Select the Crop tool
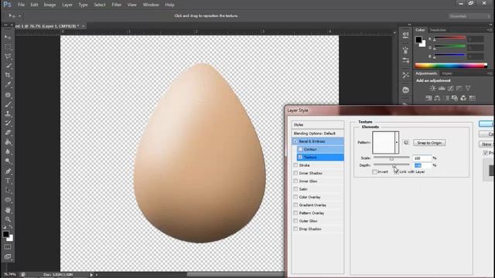The width and height of the screenshot is (495, 278). tap(8, 76)
